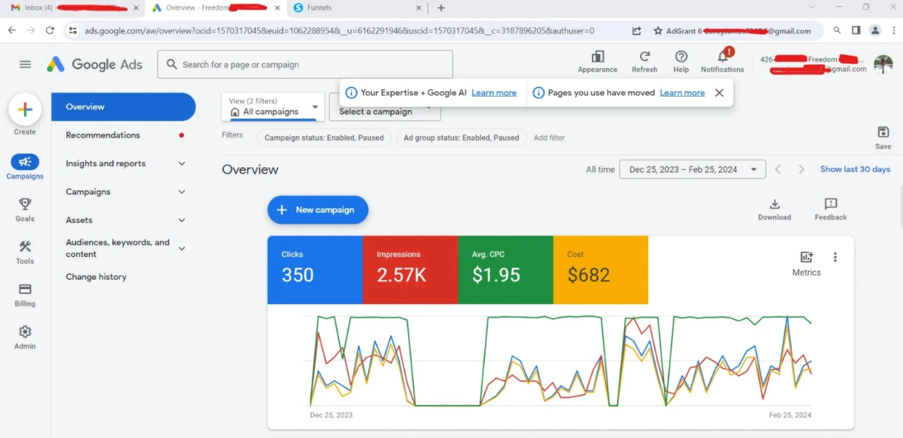Select Campaigns in the left rail
903x438 pixels.
point(25,167)
